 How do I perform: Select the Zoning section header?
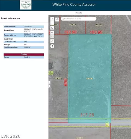[x=24, y=54]
